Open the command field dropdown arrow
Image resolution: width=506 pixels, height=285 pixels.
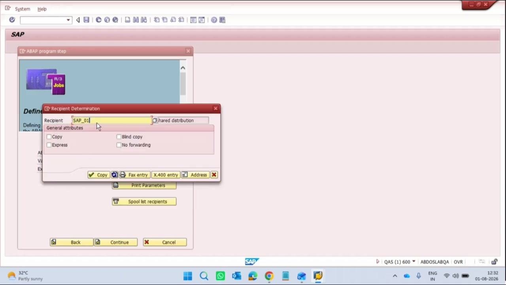pyautogui.click(x=68, y=20)
